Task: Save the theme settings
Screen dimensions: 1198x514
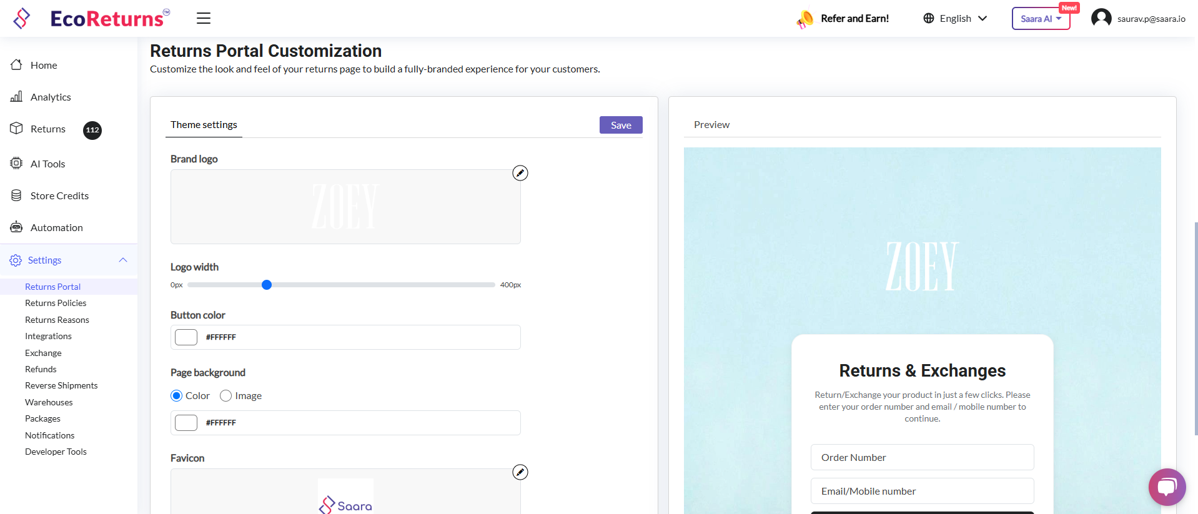Action: tap(621, 125)
